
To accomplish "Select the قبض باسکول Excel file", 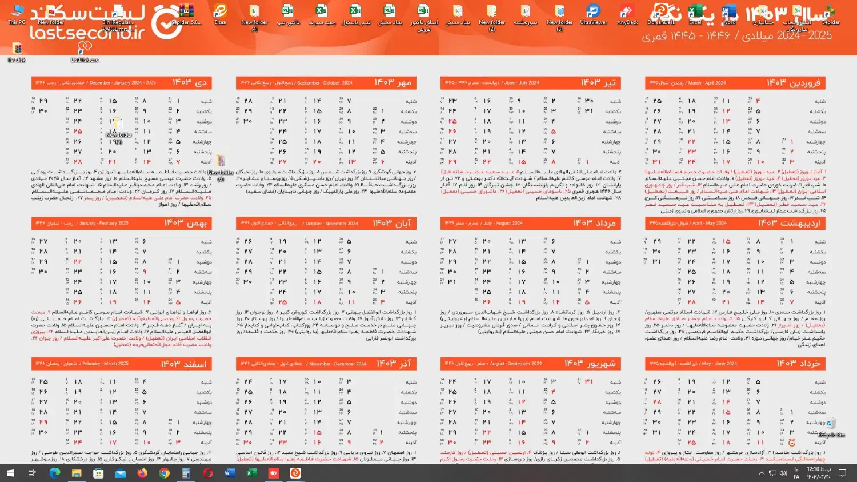I will click(x=356, y=14).
